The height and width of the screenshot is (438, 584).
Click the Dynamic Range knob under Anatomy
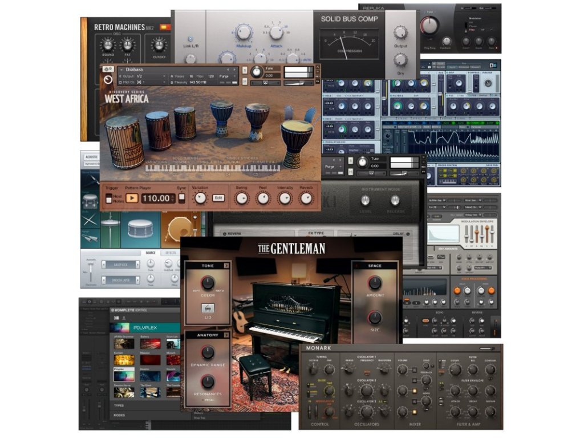tap(208, 352)
